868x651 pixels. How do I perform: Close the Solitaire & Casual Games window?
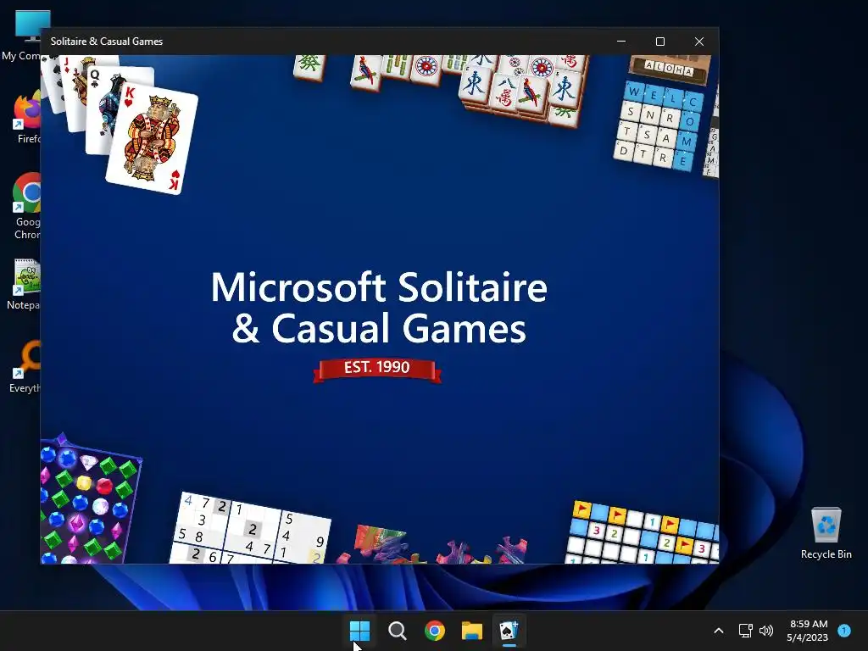699,42
